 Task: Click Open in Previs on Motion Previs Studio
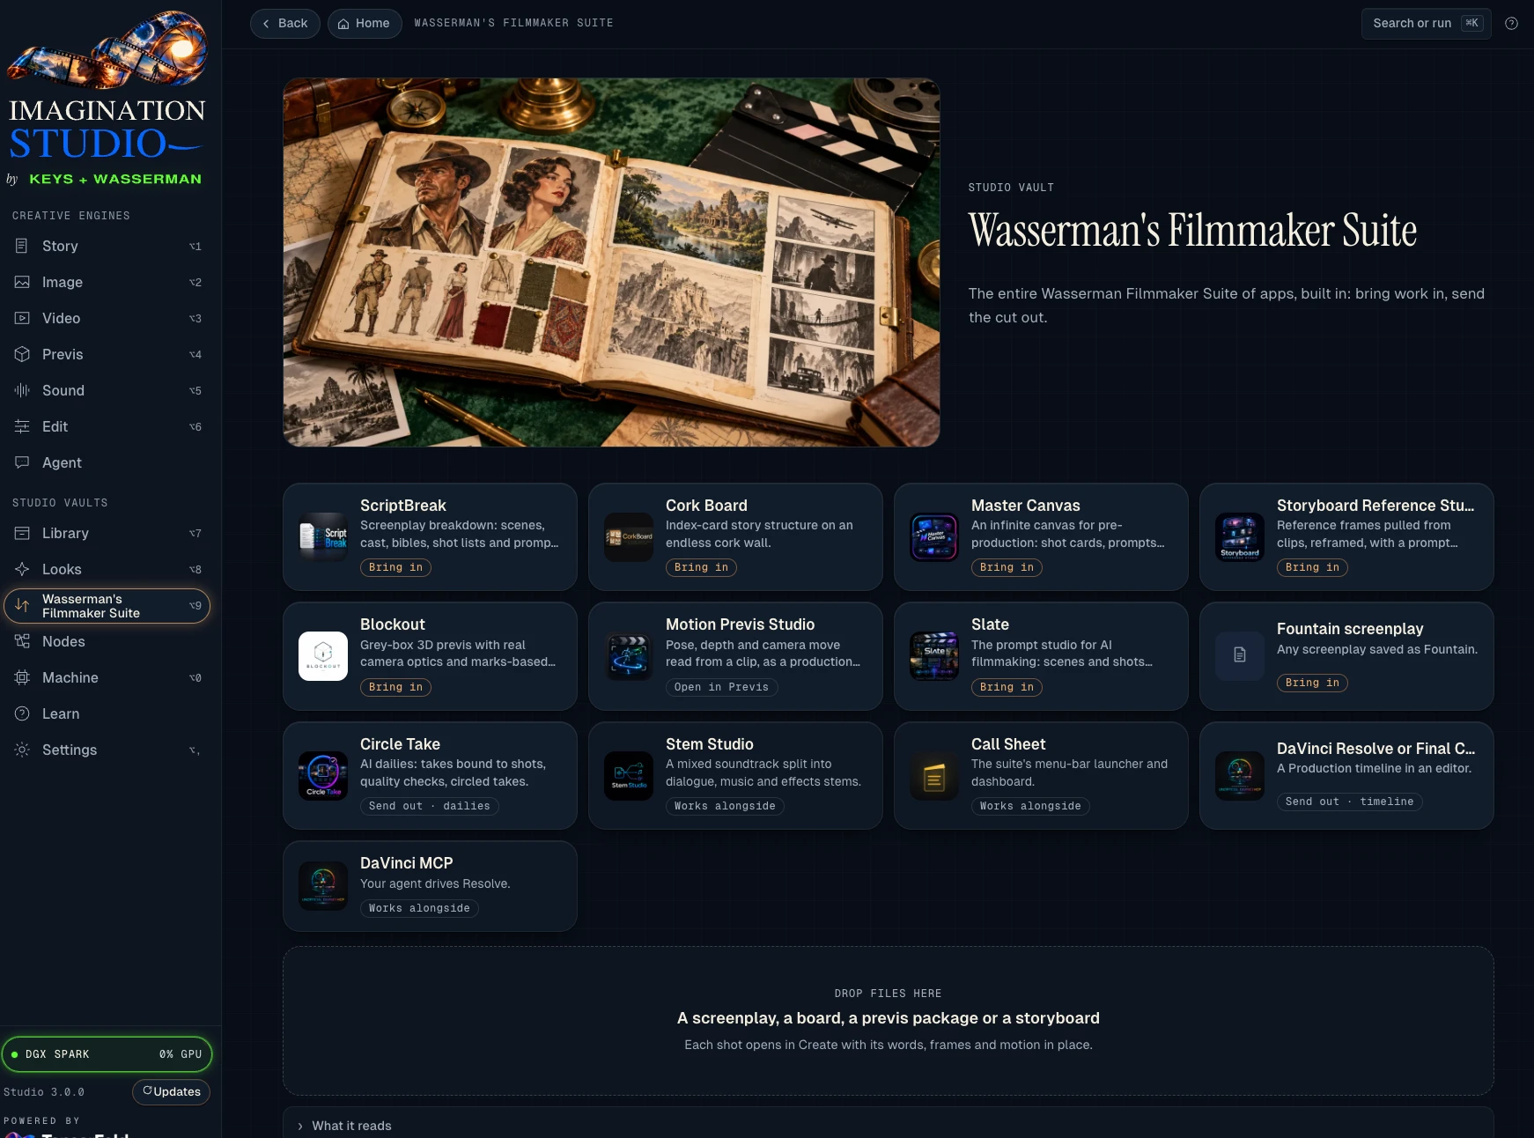coord(721,688)
